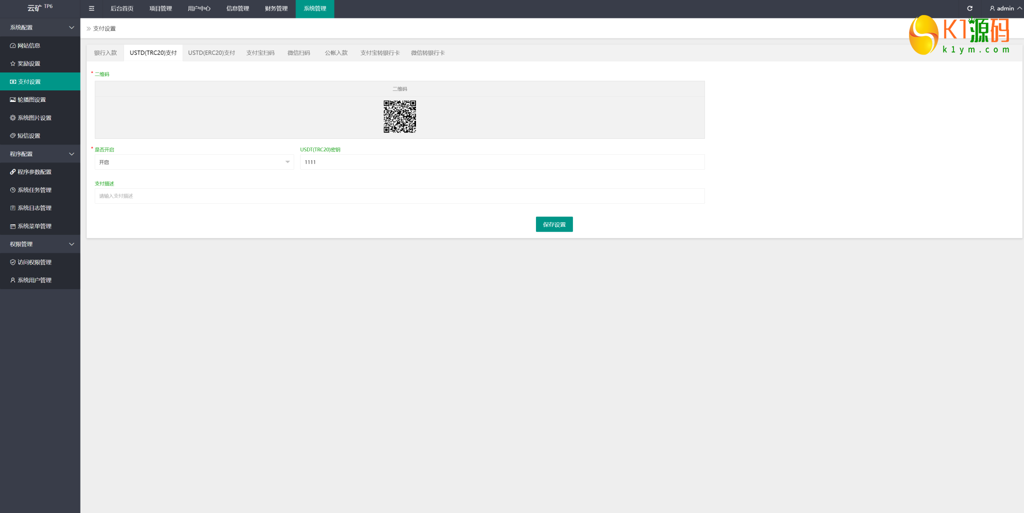This screenshot has width=1024, height=513.
Task: Select the 支付设置 sidebar icon
Action: pyautogui.click(x=13, y=81)
